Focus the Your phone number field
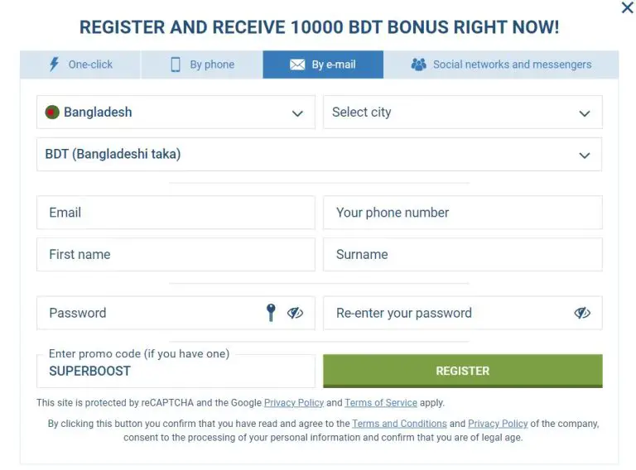Viewport: 636px width, 470px height. (x=462, y=213)
